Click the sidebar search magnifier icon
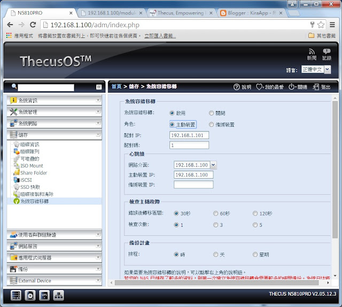342x307 pixels. [x=14, y=87]
